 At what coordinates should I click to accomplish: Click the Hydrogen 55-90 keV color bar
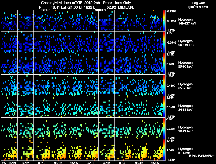point(164,64)
